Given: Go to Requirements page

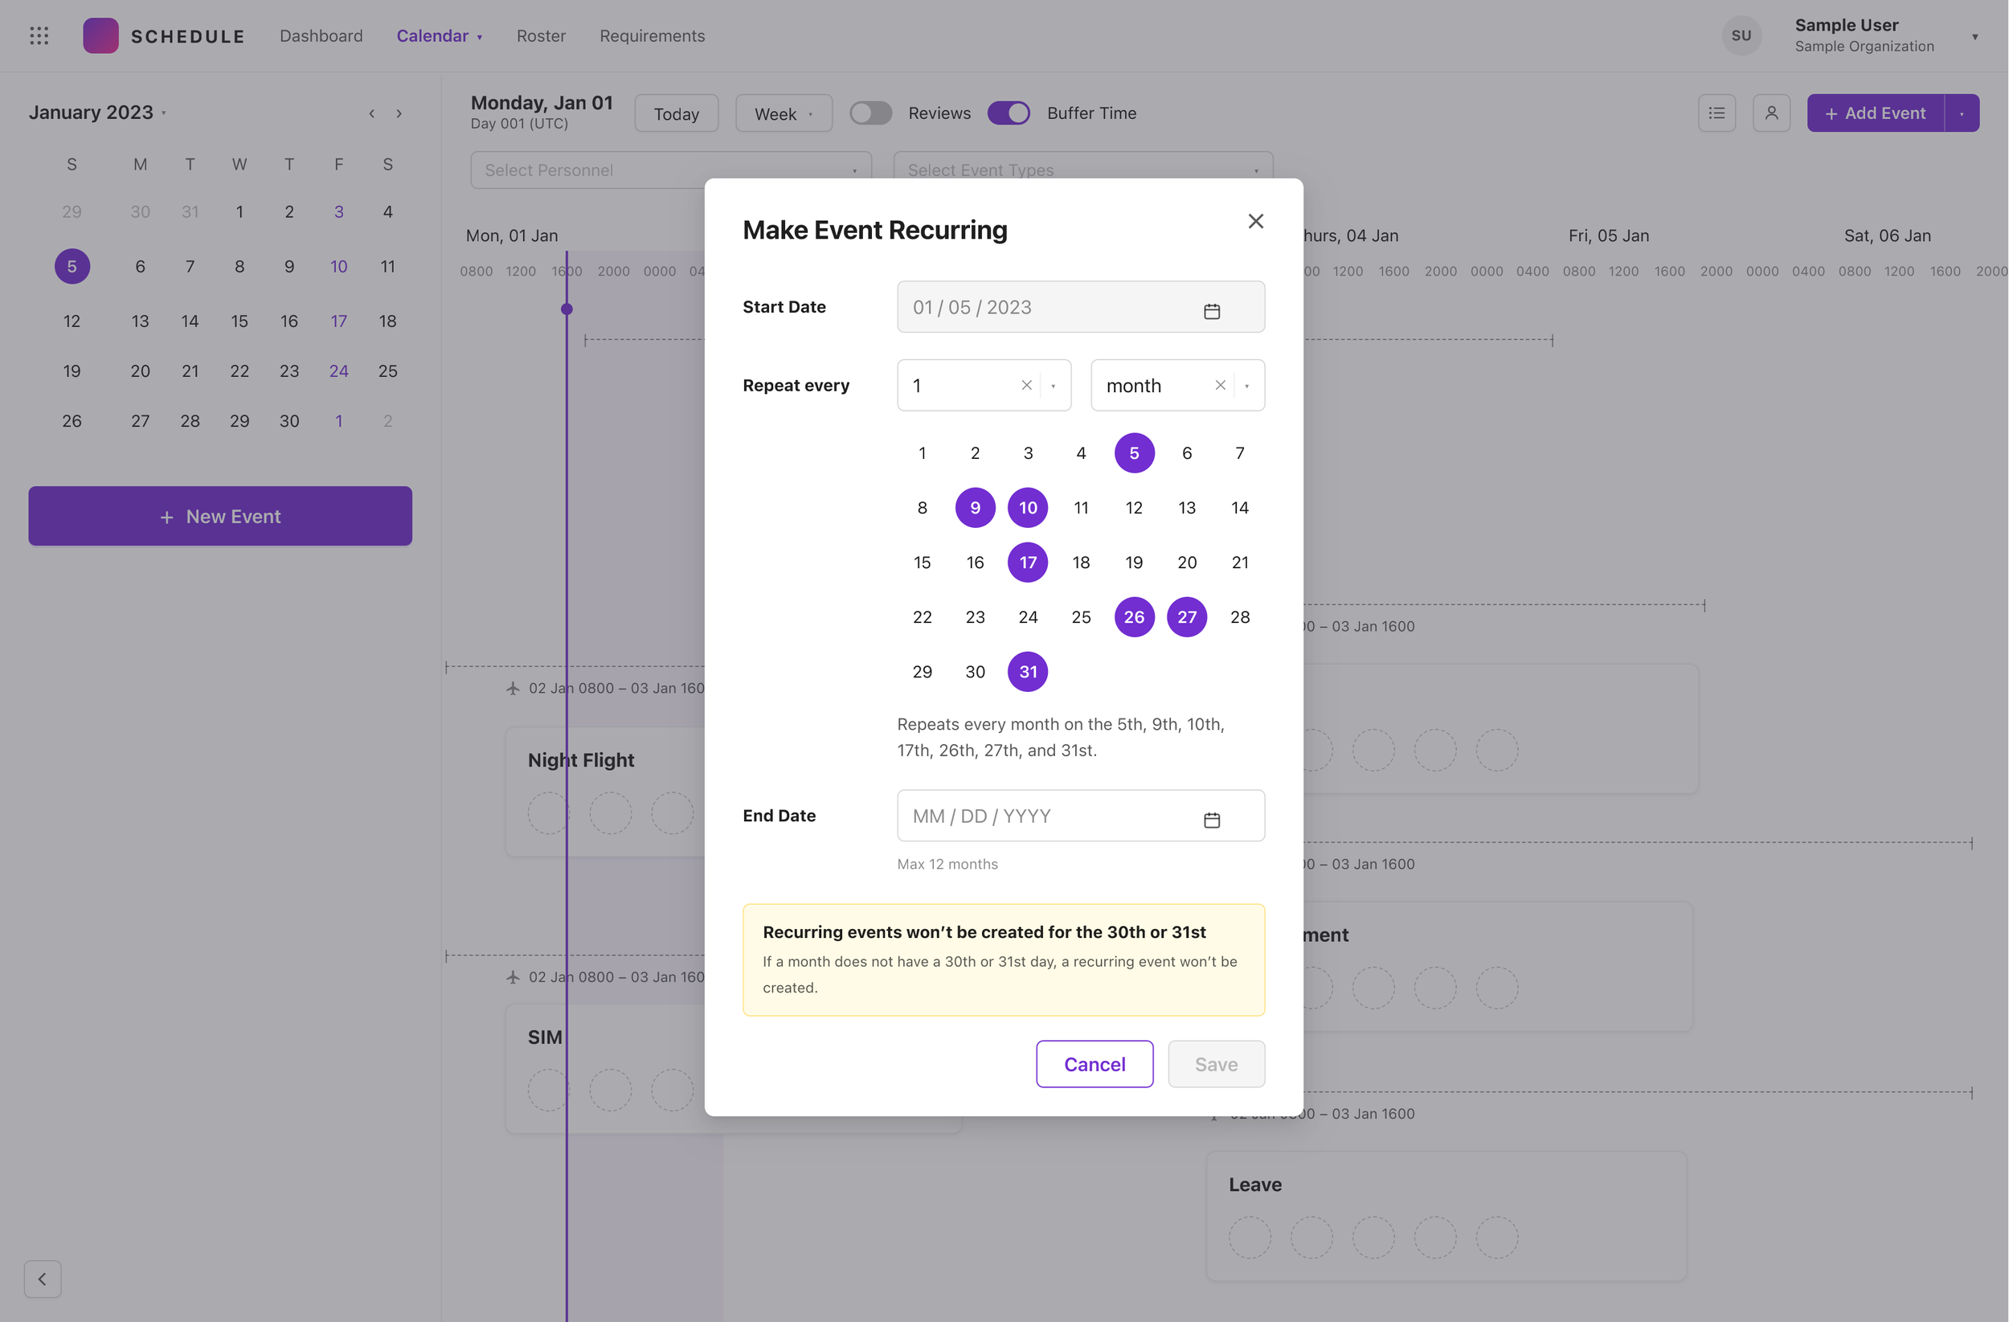Looking at the screenshot, I should coord(652,35).
